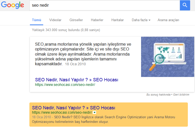Click the blue magnifier search button

click(x=185, y=5)
